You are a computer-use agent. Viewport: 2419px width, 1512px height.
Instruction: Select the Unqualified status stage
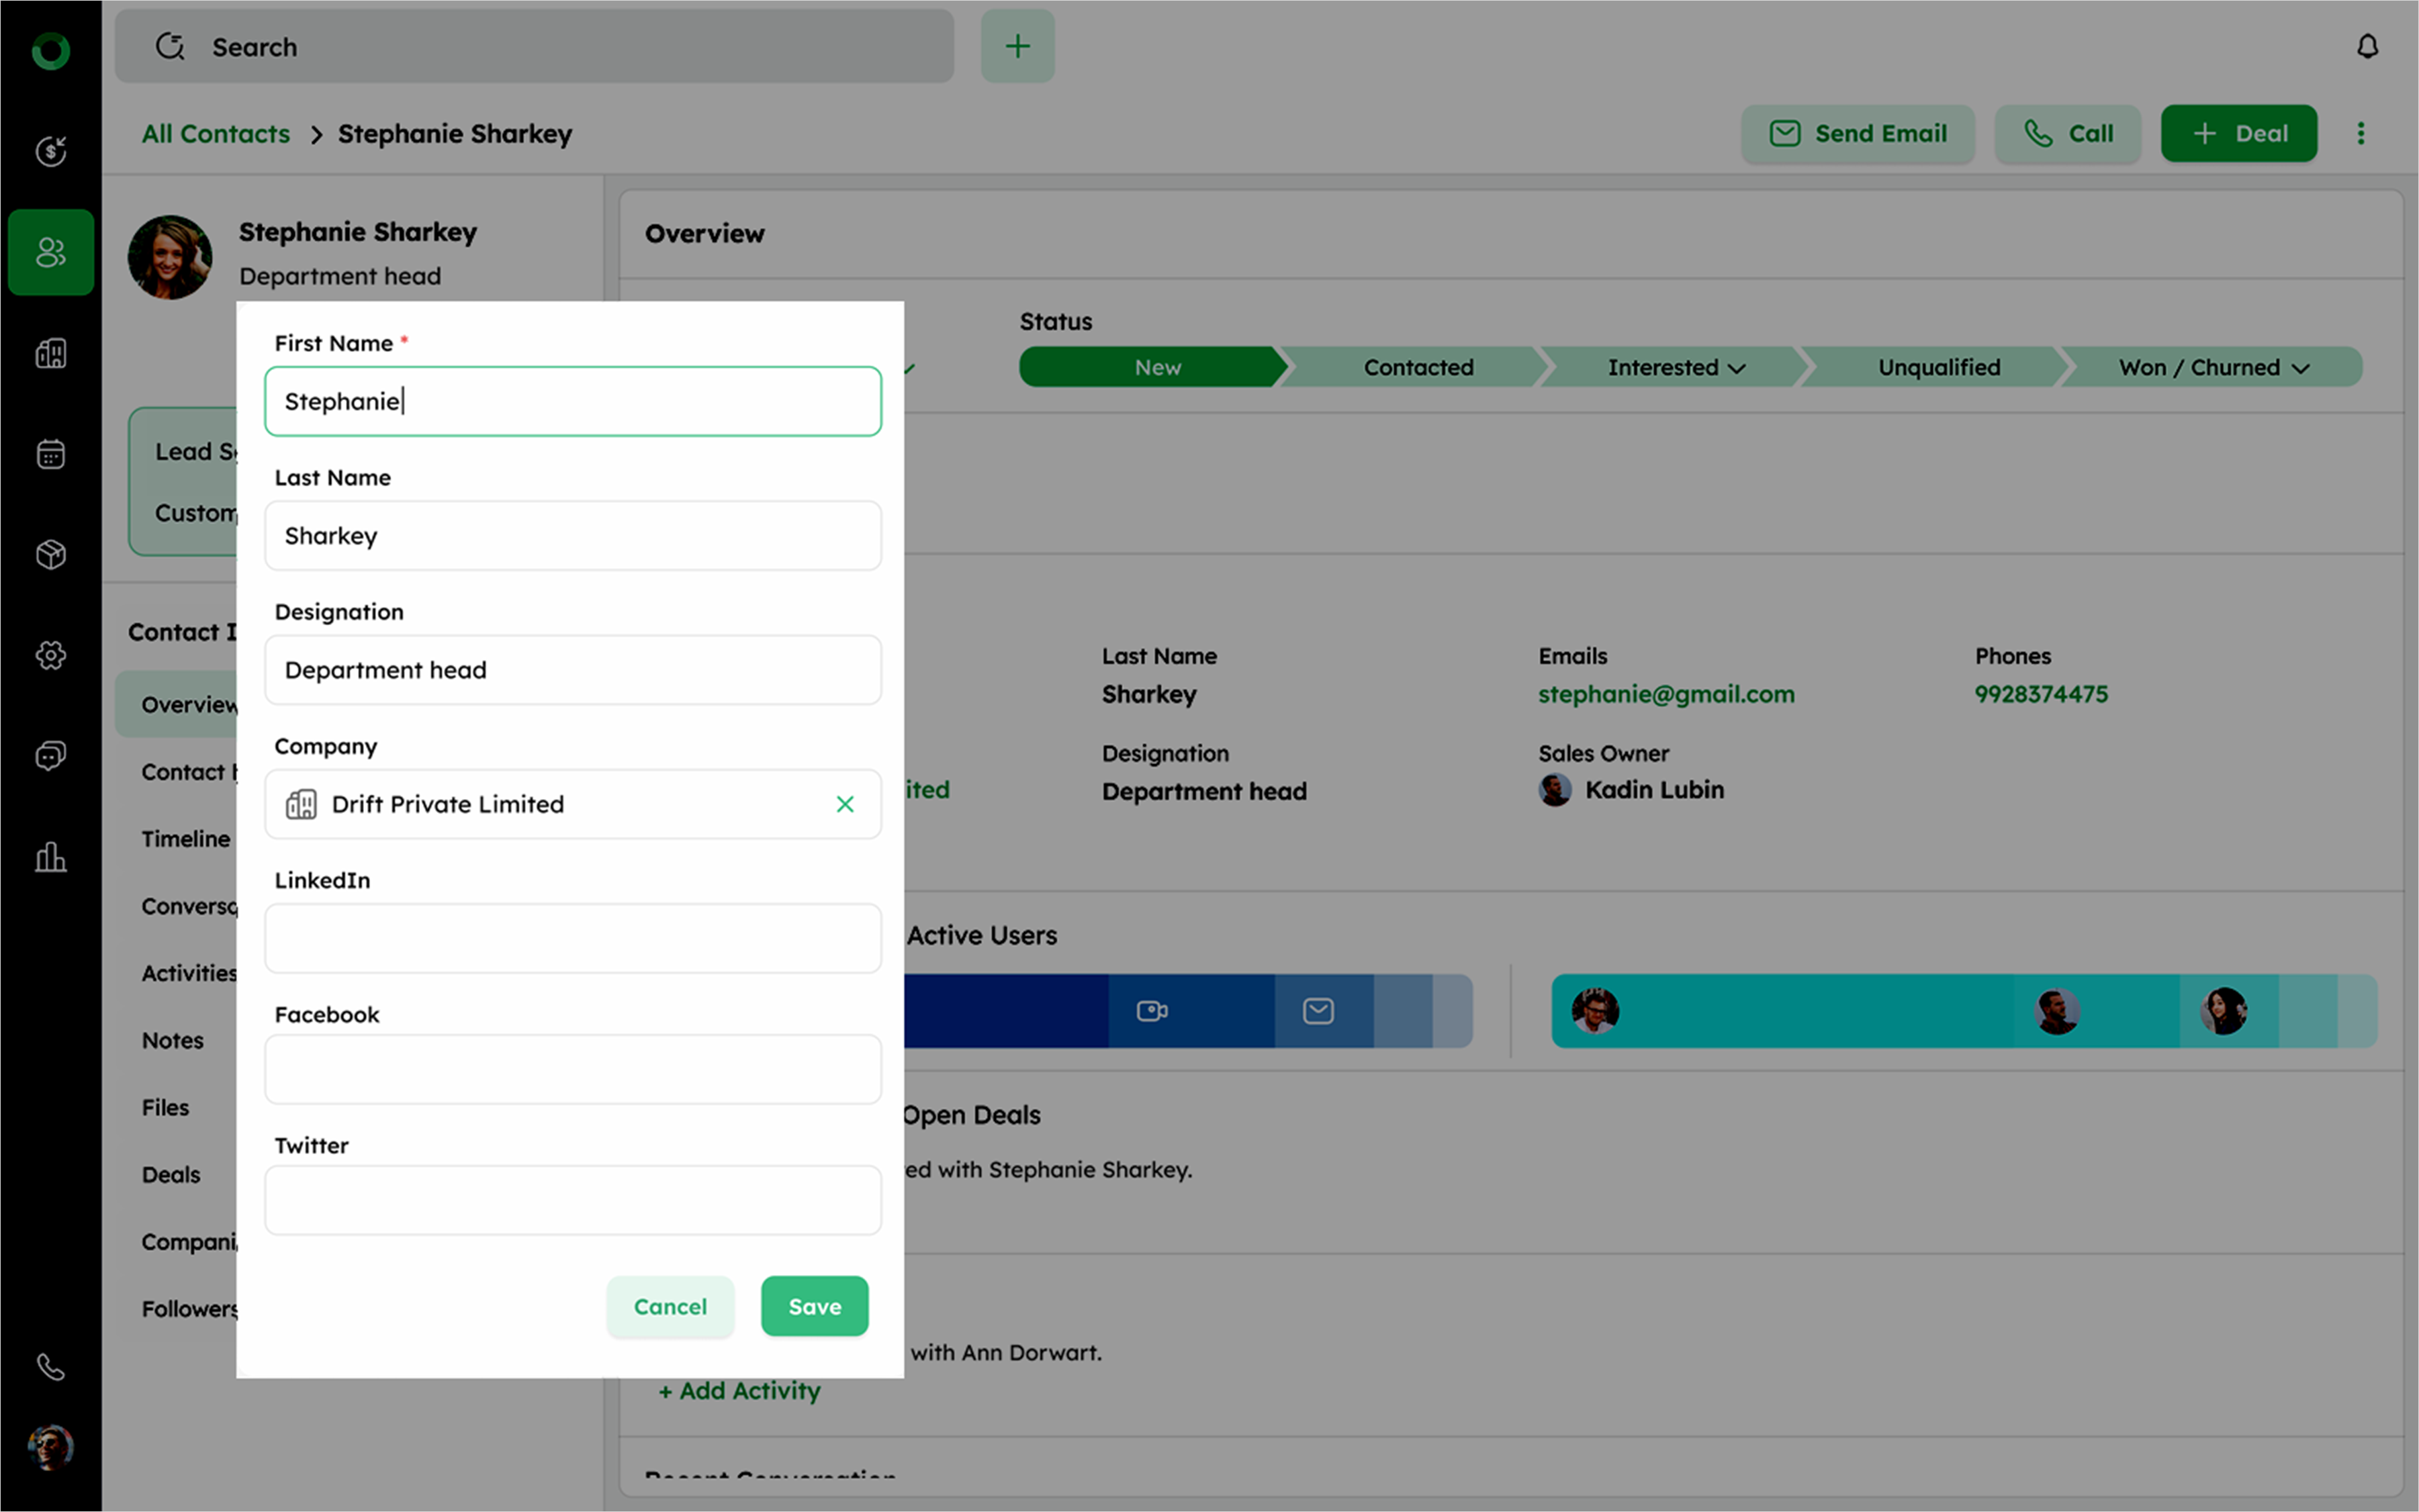click(1938, 368)
